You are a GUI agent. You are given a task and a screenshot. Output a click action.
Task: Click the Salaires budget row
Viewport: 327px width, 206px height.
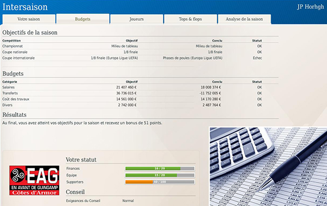coord(140,87)
